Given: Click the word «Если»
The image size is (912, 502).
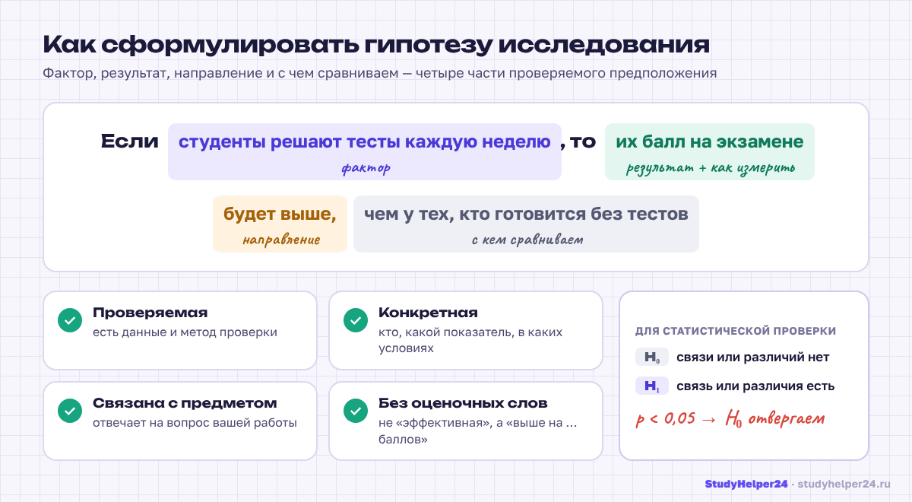Looking at the screenshot, I should pyautogui.click(x=130, y=141).
